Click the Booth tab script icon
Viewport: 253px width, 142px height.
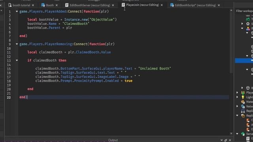coord(43,5)
